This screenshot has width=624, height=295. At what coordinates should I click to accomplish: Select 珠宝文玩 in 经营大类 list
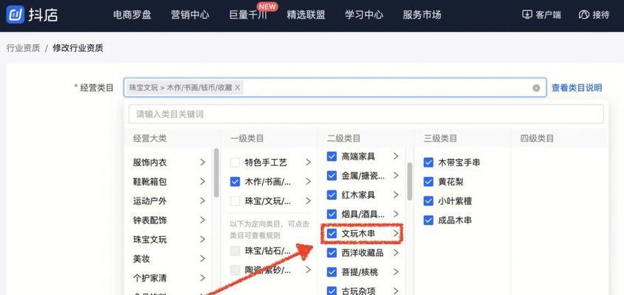pyautogui.click(x=150, y=240)
